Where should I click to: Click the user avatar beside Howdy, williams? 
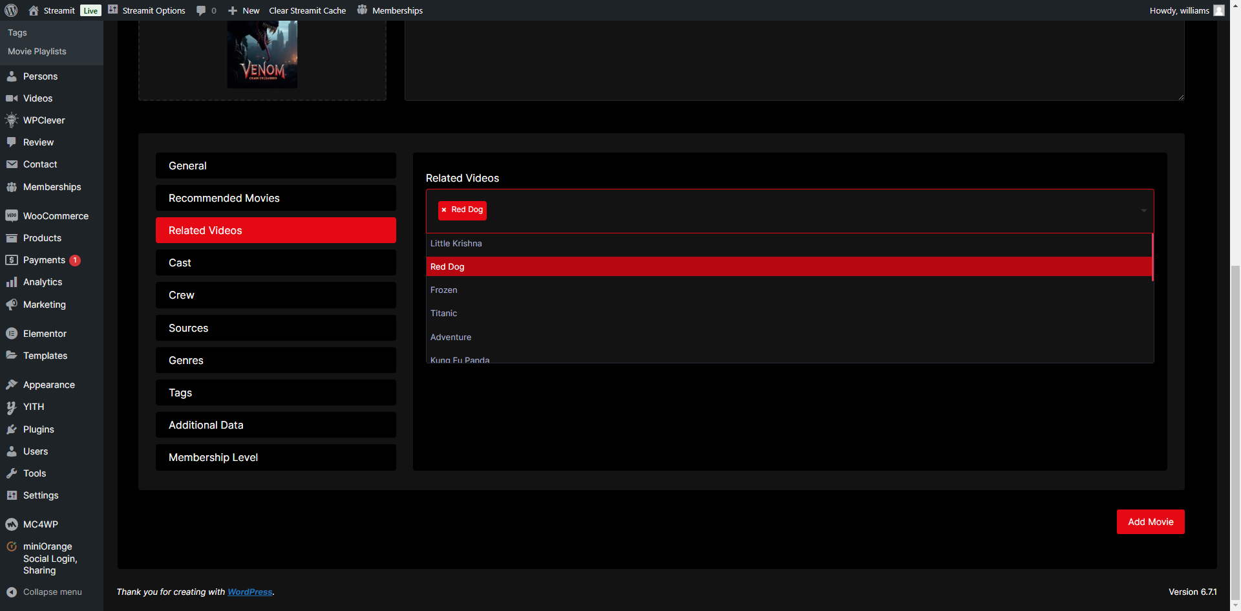click(x=1219, y=10)
